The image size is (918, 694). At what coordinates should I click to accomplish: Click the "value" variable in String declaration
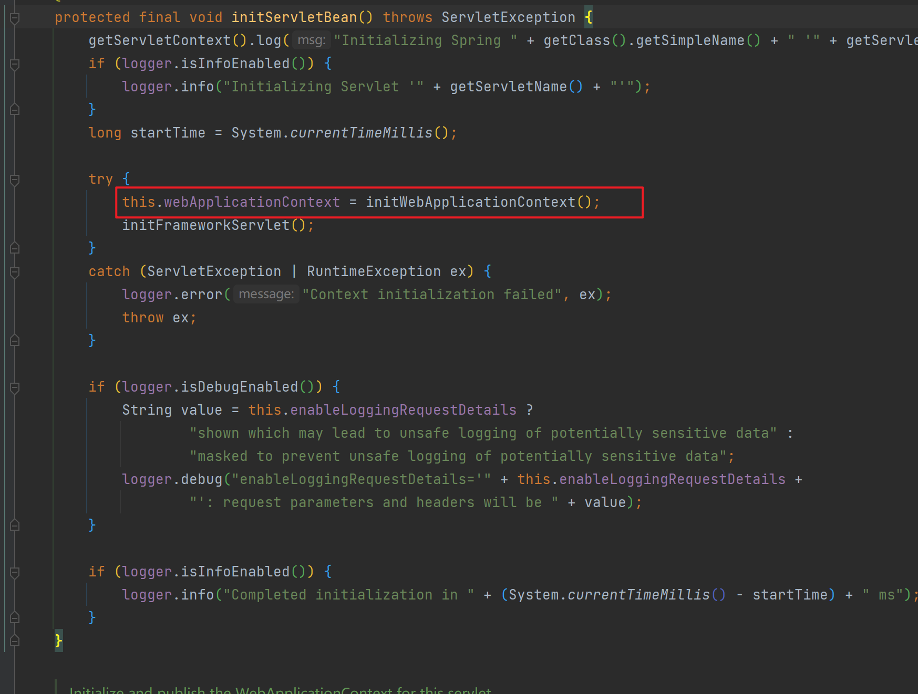coord(202,410)
